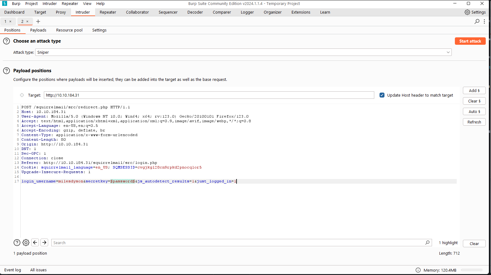
Task: Open the Intruder Settings sub-tab
Action: (99, 30)
